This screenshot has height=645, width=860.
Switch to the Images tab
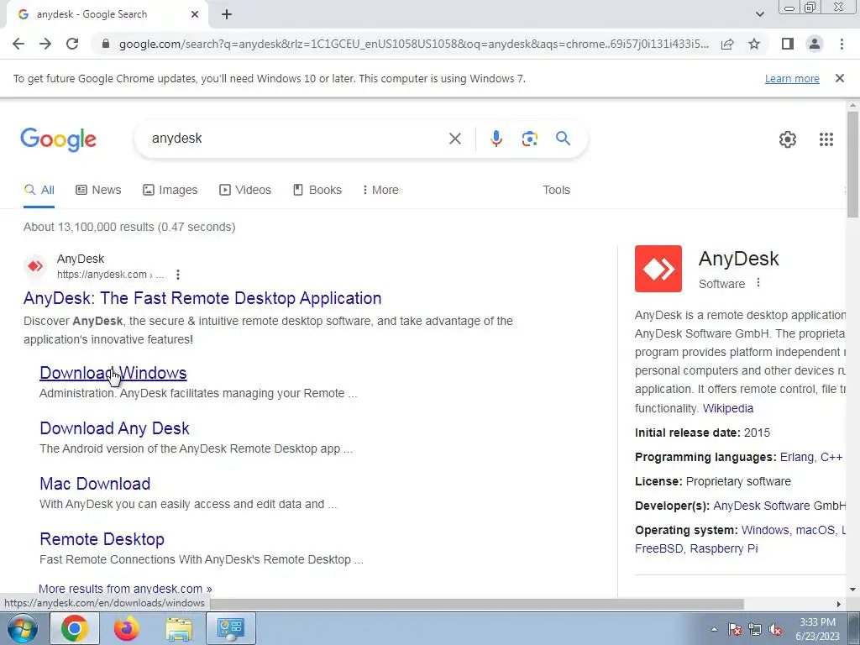(170, 191)
